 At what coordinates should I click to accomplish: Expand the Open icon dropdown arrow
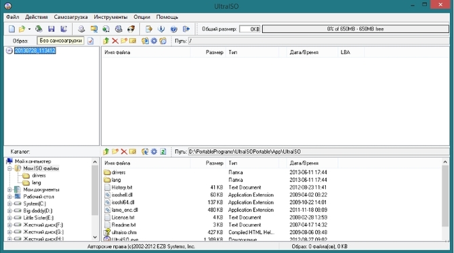click(x=29, y=29)
